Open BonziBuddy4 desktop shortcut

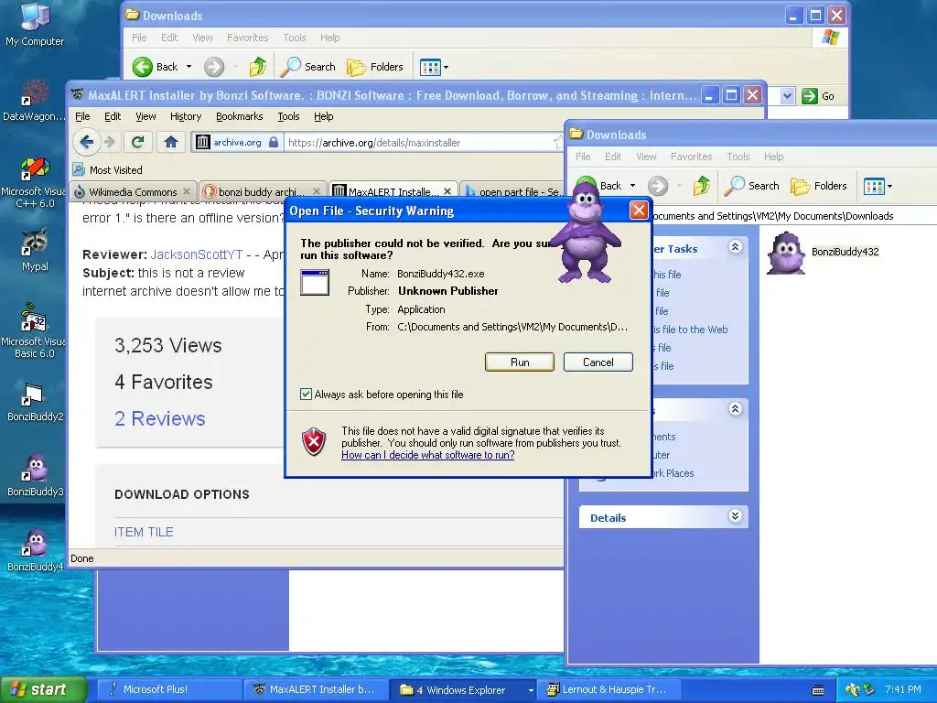[x=34, y=550]
